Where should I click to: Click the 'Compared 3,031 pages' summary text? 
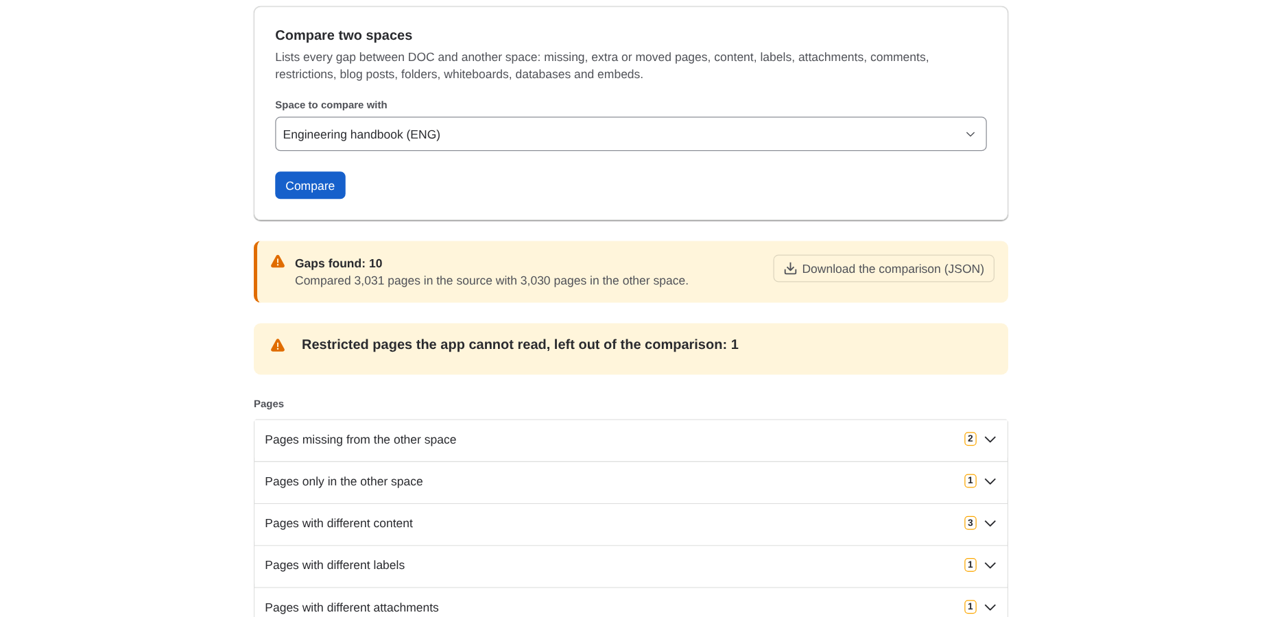click(492, 280)
